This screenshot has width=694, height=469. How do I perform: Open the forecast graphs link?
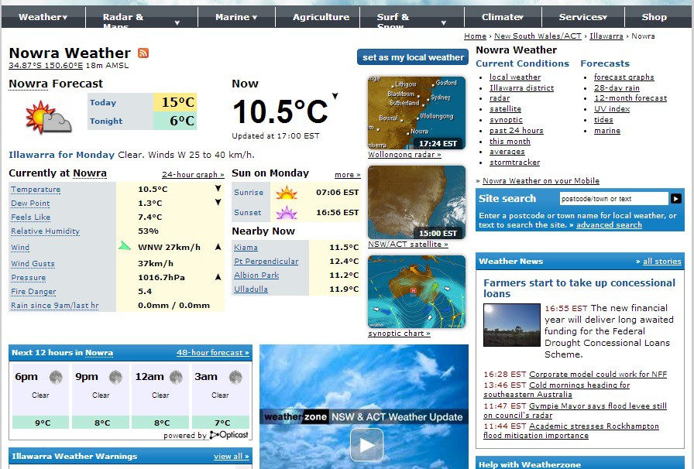point(624,77)
